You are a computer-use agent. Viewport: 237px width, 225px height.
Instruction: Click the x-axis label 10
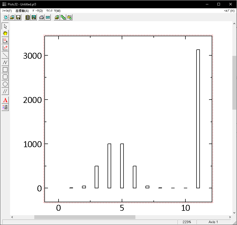click(186, 208)
